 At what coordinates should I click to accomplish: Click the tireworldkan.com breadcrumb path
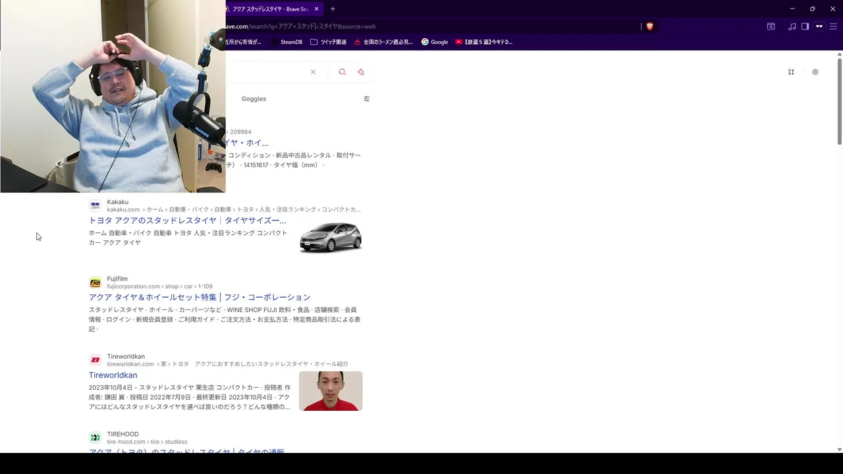[x=228, y=364]
